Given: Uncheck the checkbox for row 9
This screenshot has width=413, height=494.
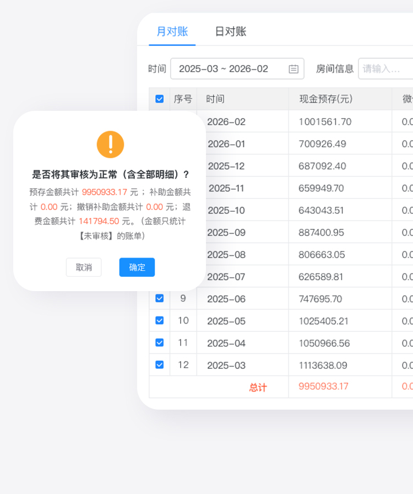Looking at the screenshot, I should click(x=160, y=298).
